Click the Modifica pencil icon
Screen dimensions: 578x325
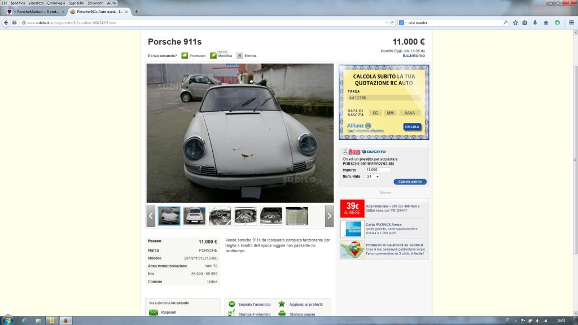tap(213, 55)
